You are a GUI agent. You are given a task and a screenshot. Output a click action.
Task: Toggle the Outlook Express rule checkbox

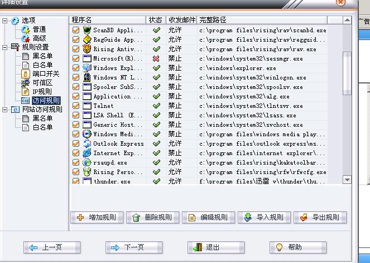[x=76, y=143]
